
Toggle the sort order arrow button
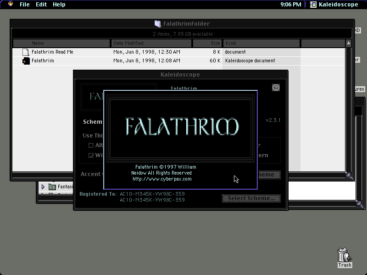coord(349,43)
